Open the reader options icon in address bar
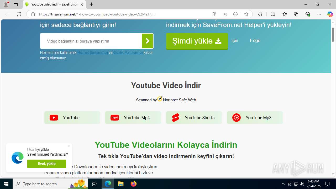336x189 pixels. (x=235, y=14)
